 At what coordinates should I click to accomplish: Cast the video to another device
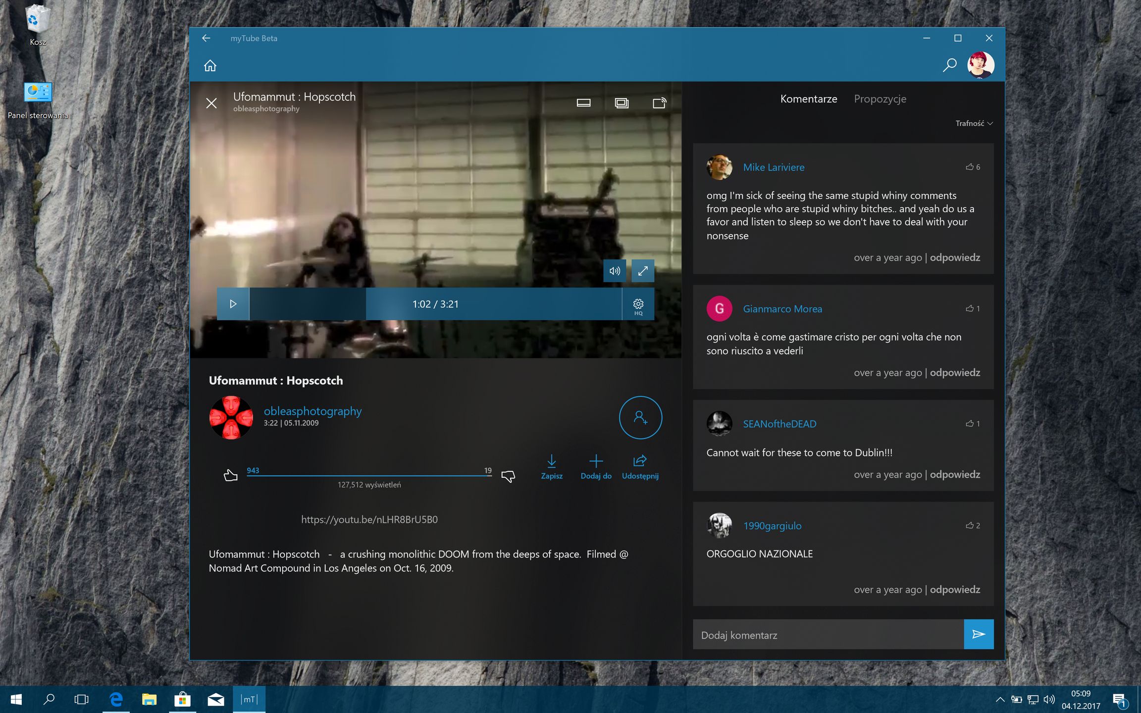pos(659,103)
